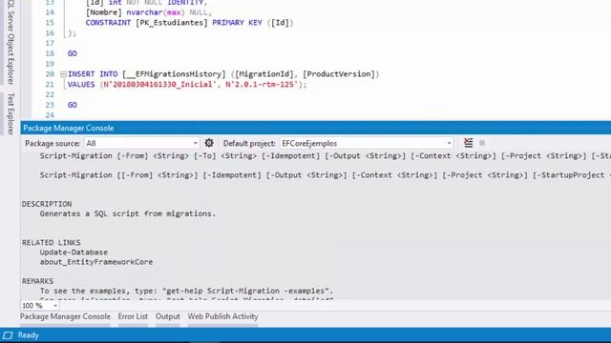Image resolution: width=611 pixels, height=343 pixels.
Task: Click the [MigrationId] column name
Action: 264,74
